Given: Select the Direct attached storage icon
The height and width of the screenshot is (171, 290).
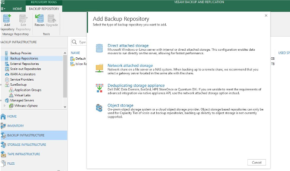Looking at the screenshot, I should pos(99,48).
